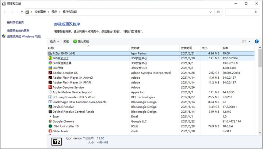263x149 pixels.
Task: Expand breadcrumb arrow after 控制面板
Action: tap(49, 12)
